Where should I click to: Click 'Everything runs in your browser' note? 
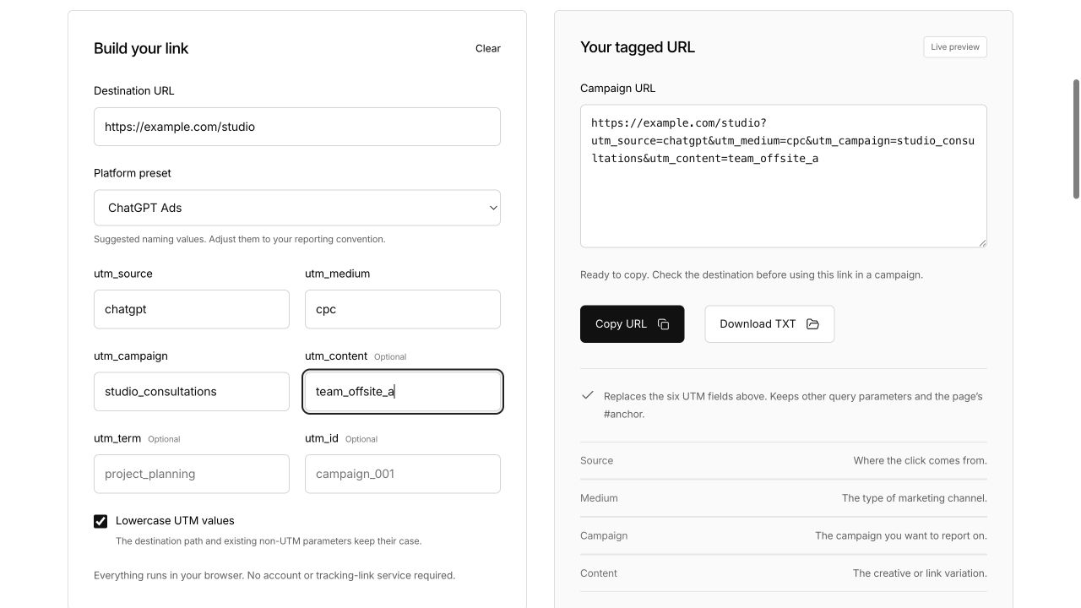[x=274, y=576]
